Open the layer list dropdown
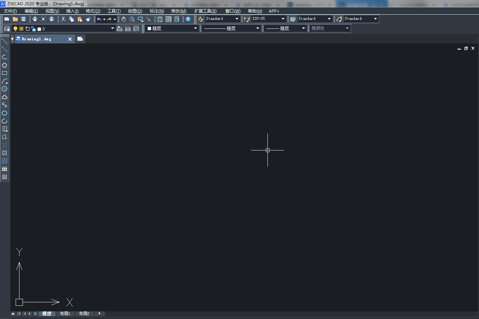This screenshot has height=319, width=479. (112, 28)
